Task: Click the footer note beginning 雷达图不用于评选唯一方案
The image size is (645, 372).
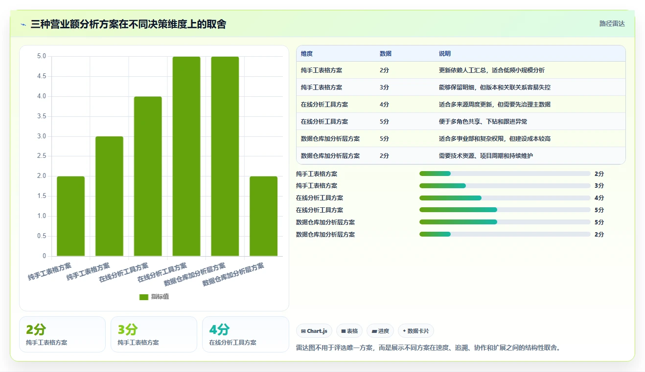Action: pos(428,348)
